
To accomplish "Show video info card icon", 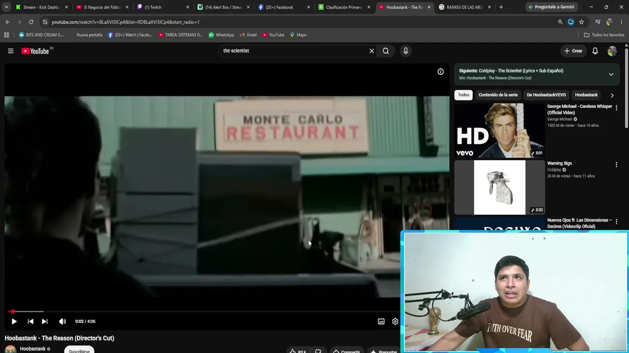I will (x=441, y=72).
